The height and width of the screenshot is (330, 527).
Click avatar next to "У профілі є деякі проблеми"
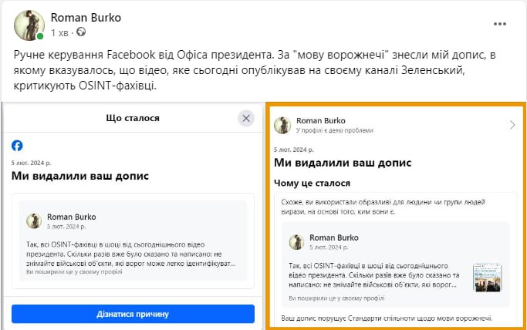tap(282, 125)
